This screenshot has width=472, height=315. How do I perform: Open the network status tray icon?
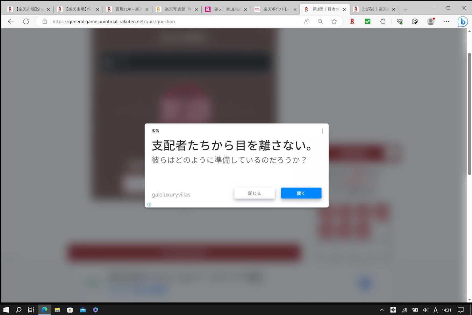[405, 310]
